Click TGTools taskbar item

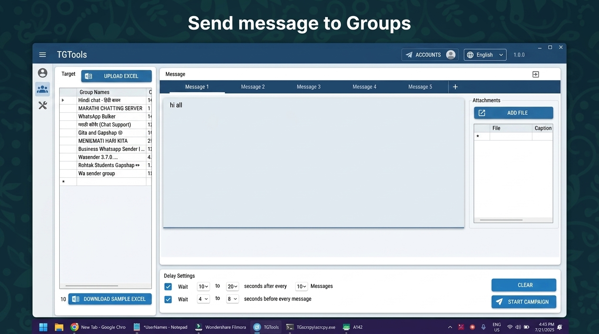[x=266, y=327]
